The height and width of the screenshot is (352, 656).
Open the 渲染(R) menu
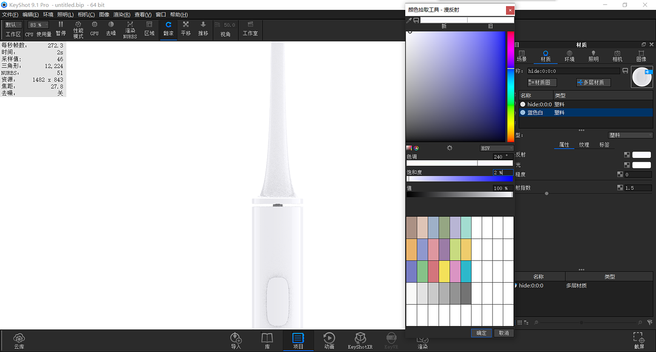coord(122,15)
